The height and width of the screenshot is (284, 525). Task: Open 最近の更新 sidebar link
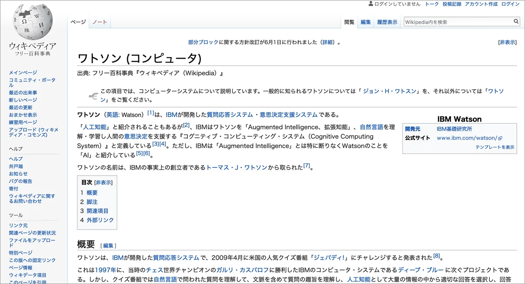click(21, 107)
